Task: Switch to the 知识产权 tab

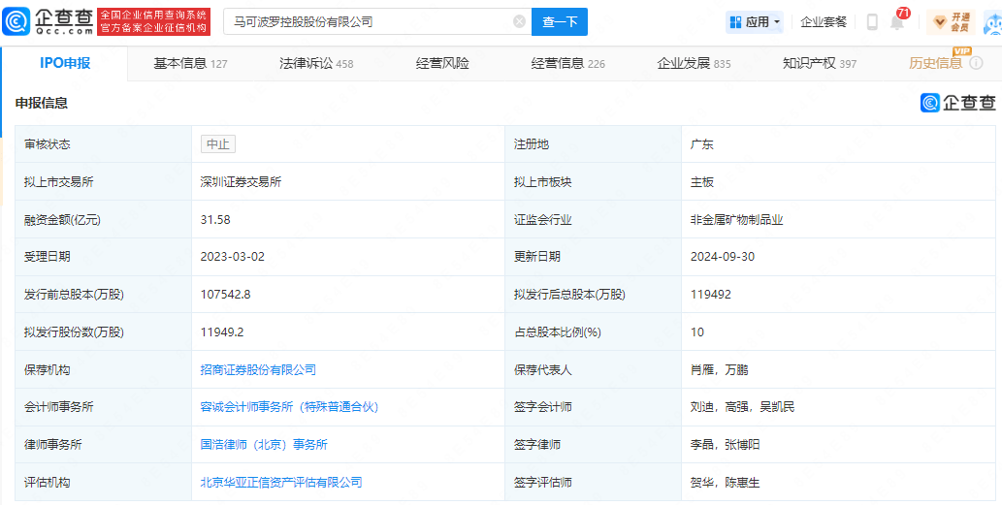Action: [820, 63]
